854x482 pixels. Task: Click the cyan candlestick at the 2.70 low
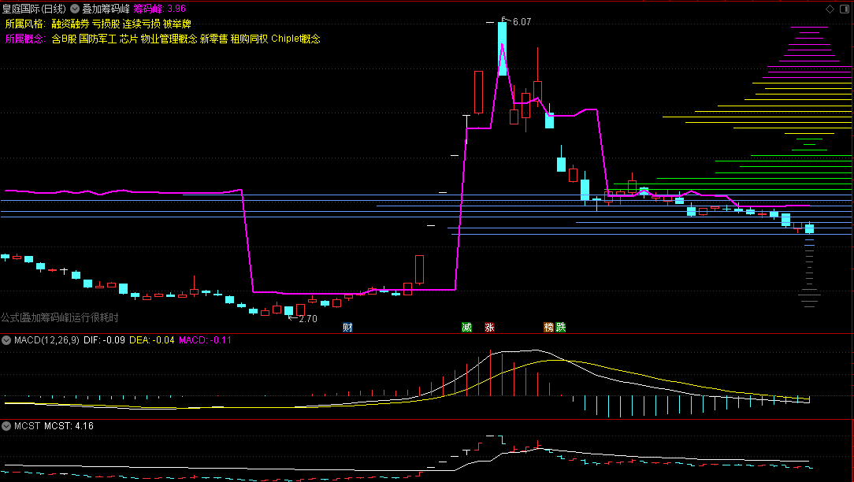coord(288,311)
